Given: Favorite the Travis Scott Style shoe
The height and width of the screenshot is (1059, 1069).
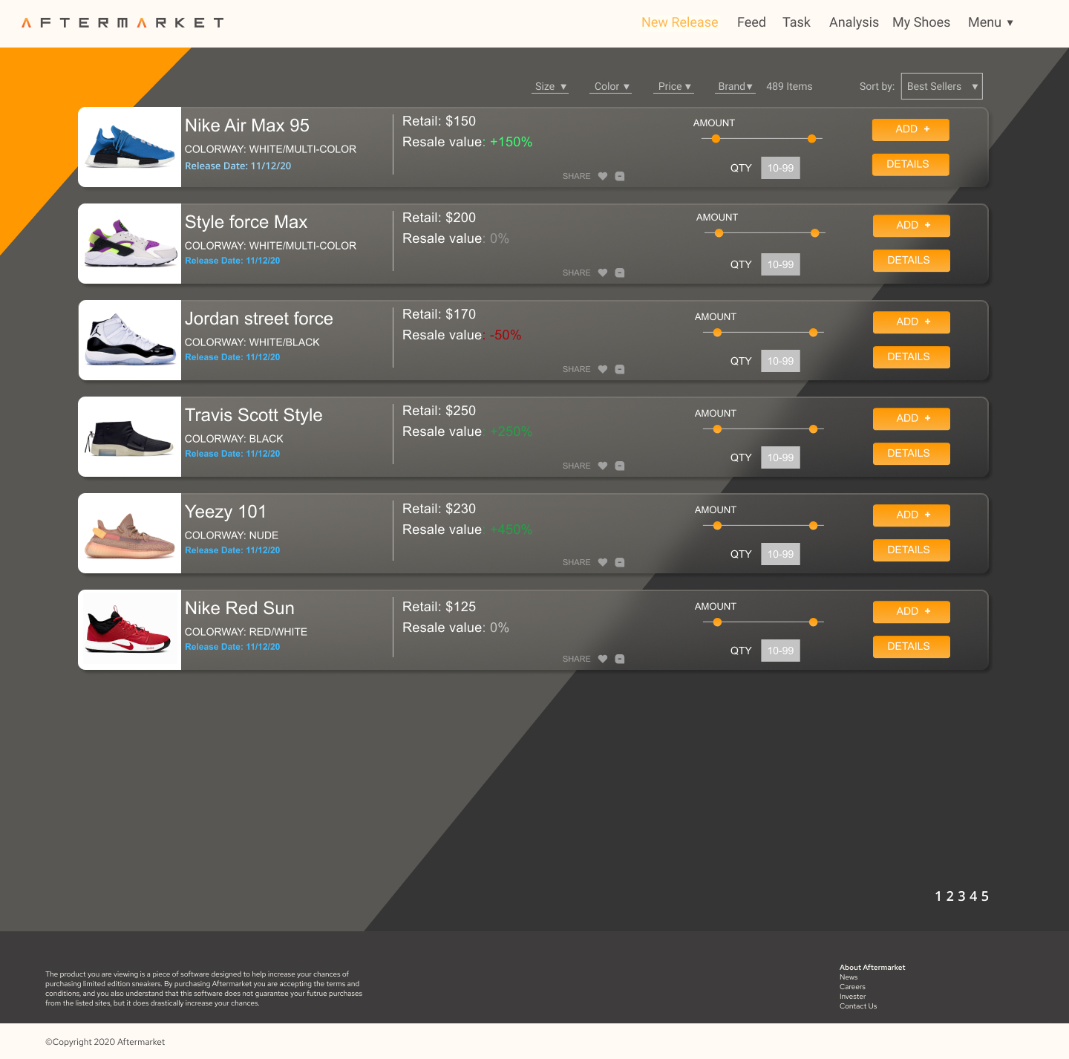Looking at the screenshot, I should click(x=603, y=466).
